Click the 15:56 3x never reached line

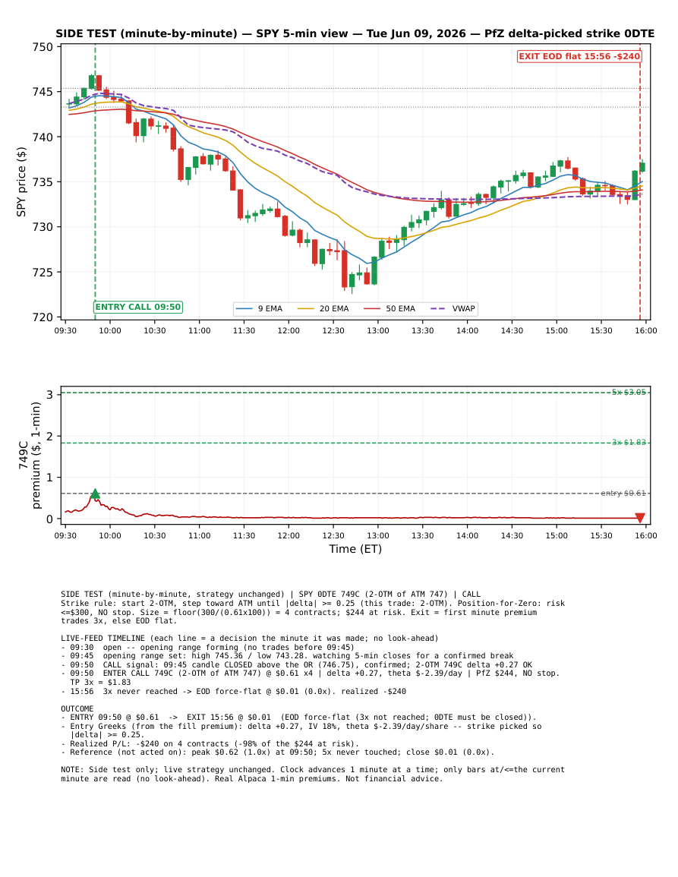[x=233, y=691]
